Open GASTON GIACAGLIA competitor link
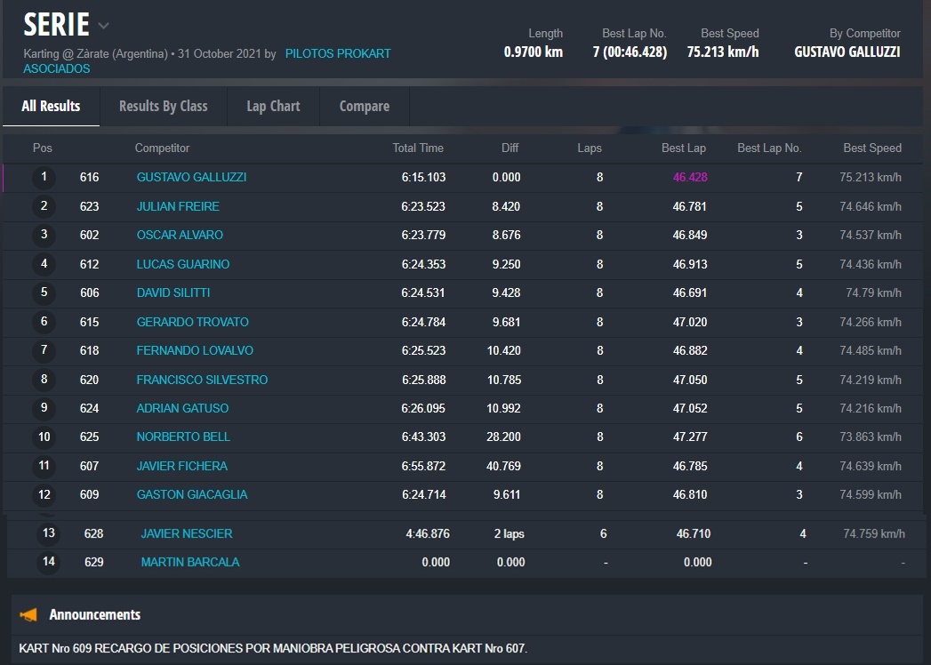The image size is (931, 665). (192, 494)
